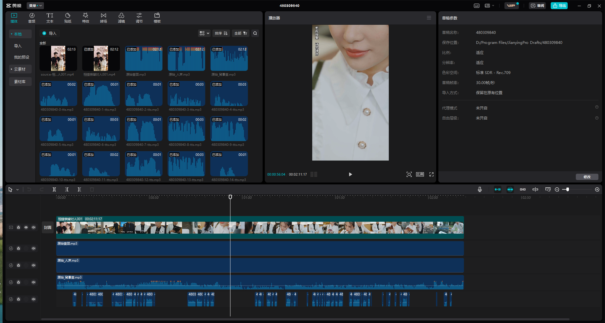Switch to the 文本 text tab
Screen dimensions: 605x323
coord(50,18)
